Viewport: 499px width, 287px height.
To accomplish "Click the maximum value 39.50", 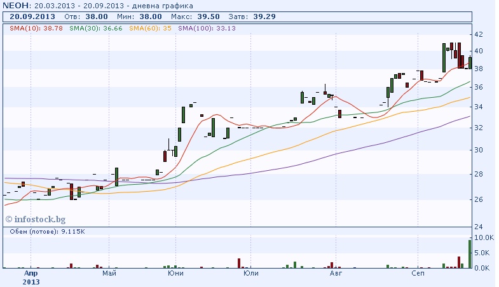I will click(x=208, y=17).
